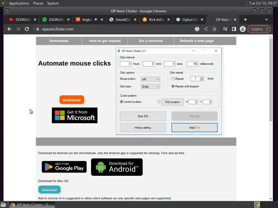
Task: Open the Set a shortcut section
Action: tap(151, 41)
